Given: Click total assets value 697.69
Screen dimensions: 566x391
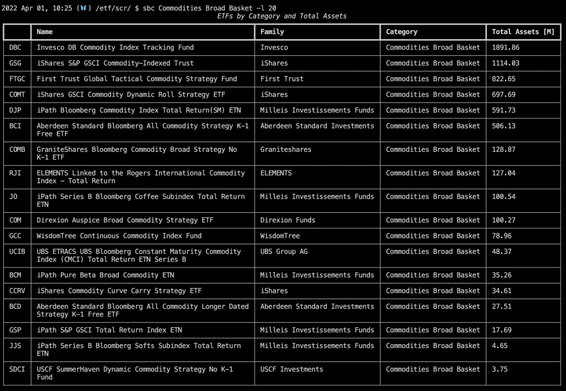Looking at the screenshot, I should point(504,95).
